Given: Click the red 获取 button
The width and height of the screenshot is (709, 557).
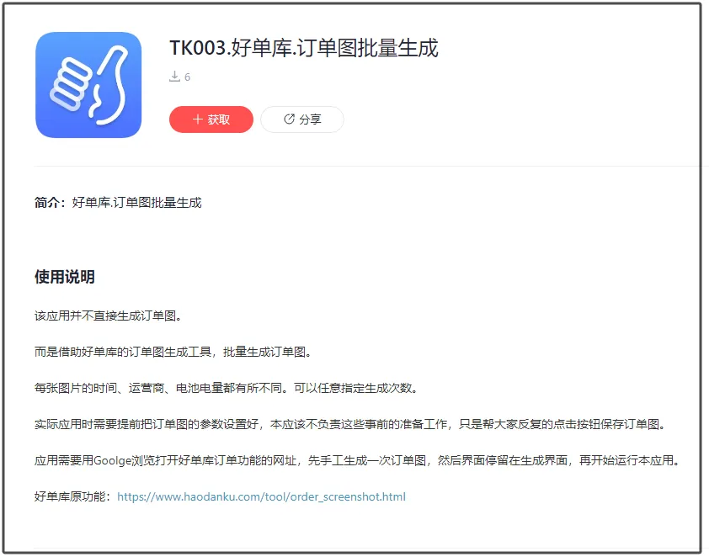Looking at the screenshot, I should coord(211,119).
